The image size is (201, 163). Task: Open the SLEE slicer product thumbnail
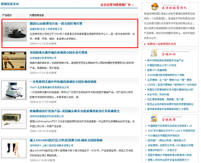point(14,32)
